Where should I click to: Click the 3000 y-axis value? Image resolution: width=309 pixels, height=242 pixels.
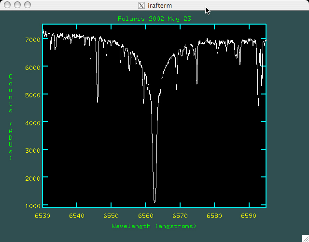click(x=33, y=151)
